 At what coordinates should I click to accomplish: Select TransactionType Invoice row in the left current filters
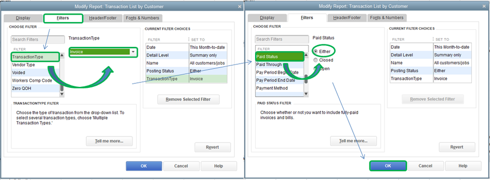[186, 79]
